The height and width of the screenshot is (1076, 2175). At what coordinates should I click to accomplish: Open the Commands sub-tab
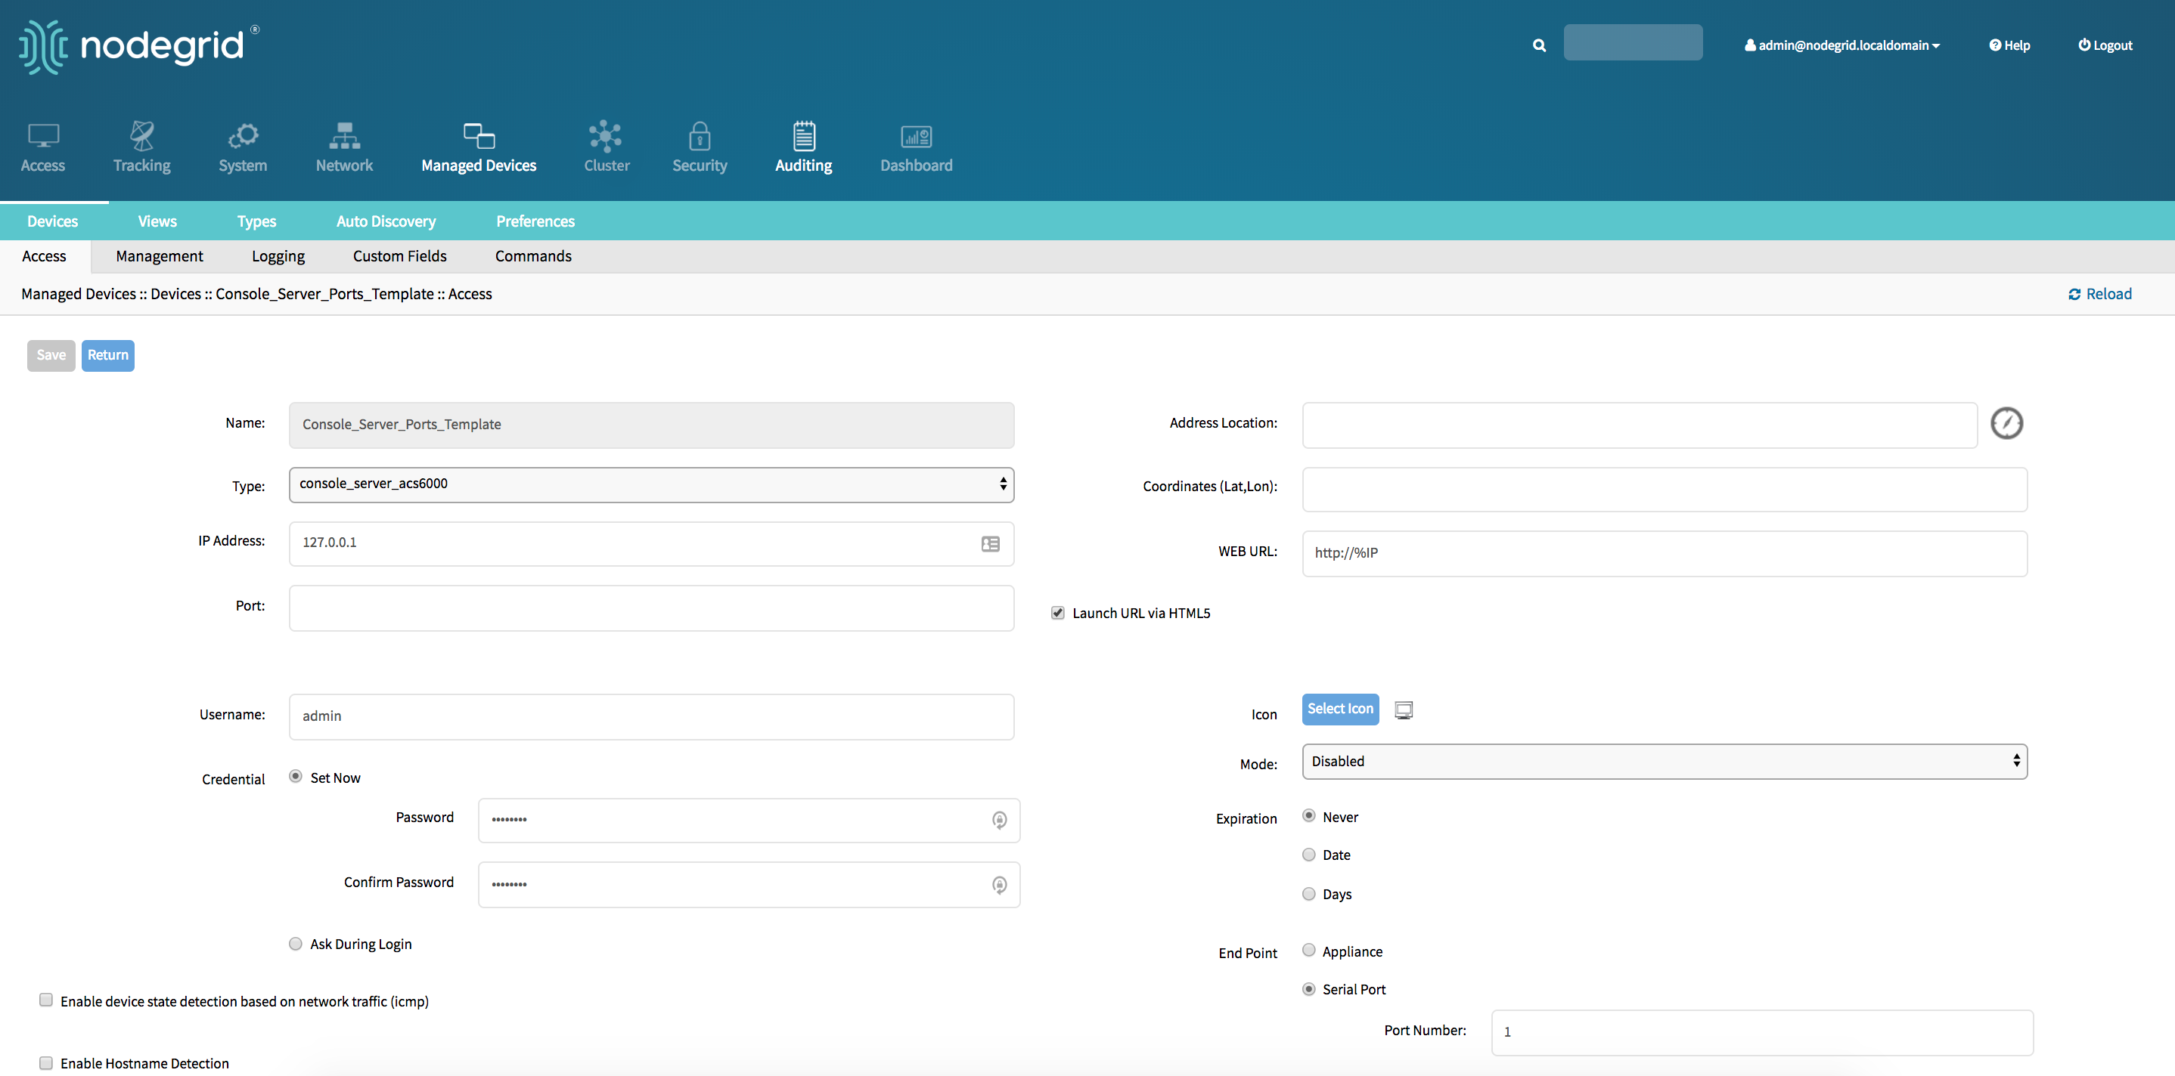pos(532,257)
